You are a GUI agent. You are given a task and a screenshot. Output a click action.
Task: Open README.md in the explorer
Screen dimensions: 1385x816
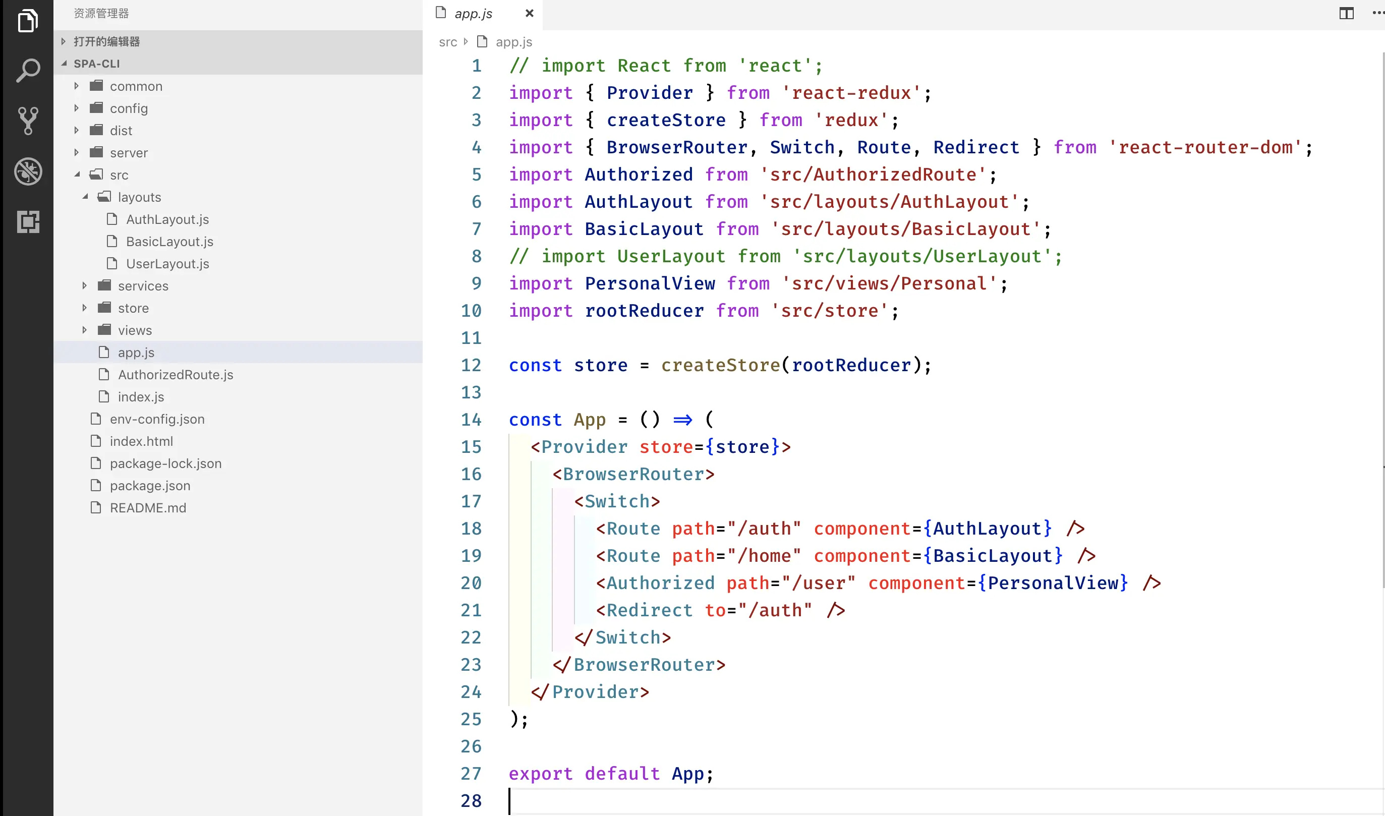pyautogui.click(x=148, y=507)
